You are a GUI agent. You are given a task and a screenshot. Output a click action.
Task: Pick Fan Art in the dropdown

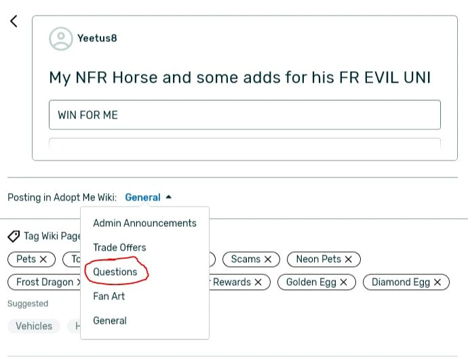click(109, 297)
